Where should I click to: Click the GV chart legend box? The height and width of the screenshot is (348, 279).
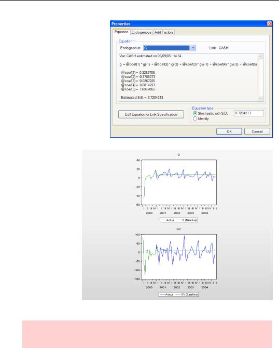coord(179,295)
